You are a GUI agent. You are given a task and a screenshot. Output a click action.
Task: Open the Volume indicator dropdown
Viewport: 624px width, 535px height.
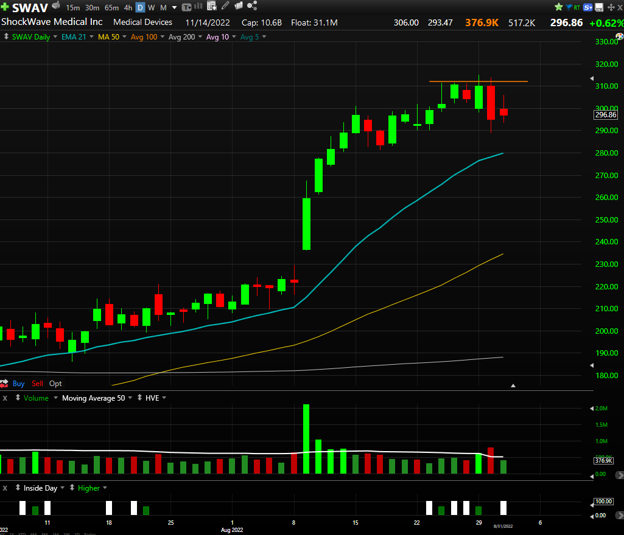pyautogui.click(x=56, y=398)
